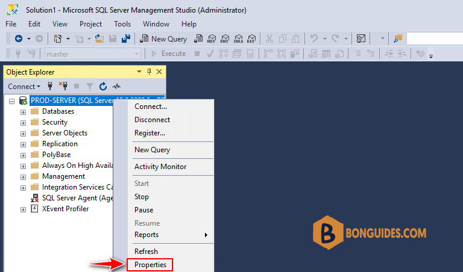463x272 pixels.
Task: Click the DAX query icon in toolbar
Action: pos(251,39)
